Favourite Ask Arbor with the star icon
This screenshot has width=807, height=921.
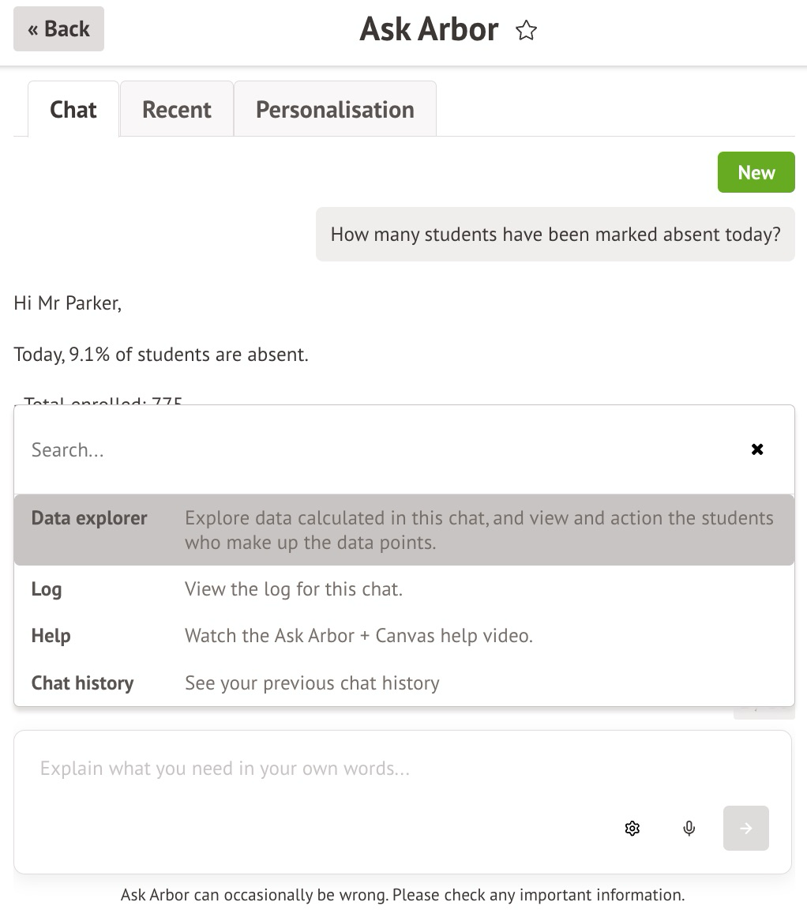click(526, 31)
